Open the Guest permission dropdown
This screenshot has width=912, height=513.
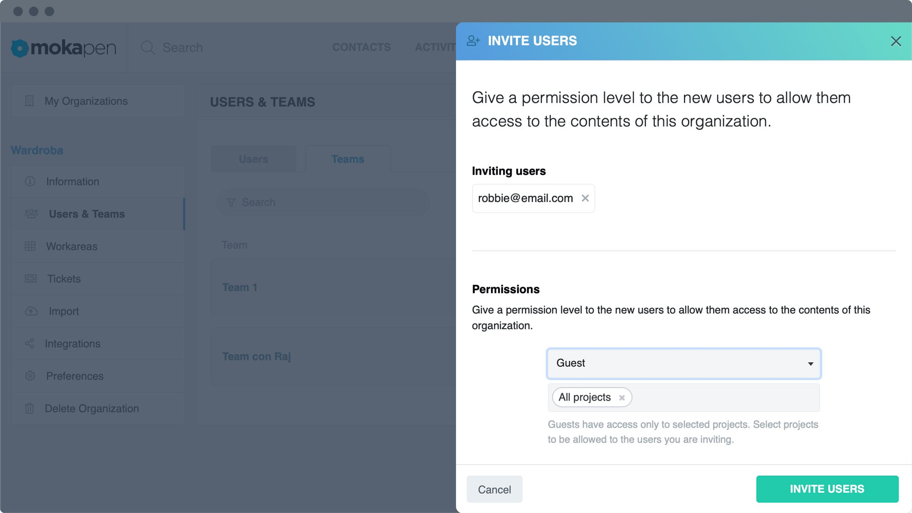(684, 363)
